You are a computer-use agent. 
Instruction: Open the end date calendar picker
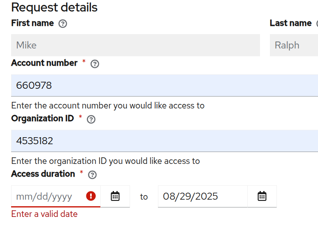(x=262, y=196)
